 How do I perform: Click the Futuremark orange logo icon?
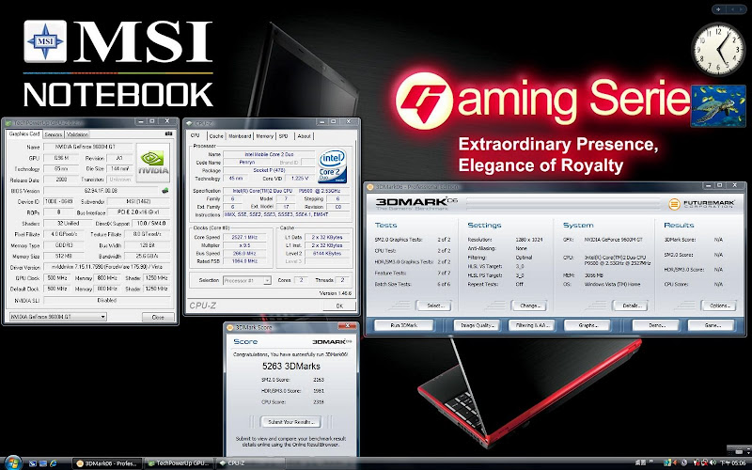674,204
